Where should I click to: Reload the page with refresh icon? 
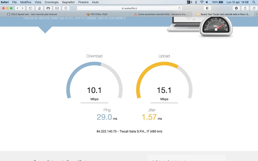click(179, 8)
